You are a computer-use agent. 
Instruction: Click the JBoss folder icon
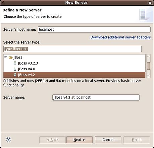tap(10, 58)
